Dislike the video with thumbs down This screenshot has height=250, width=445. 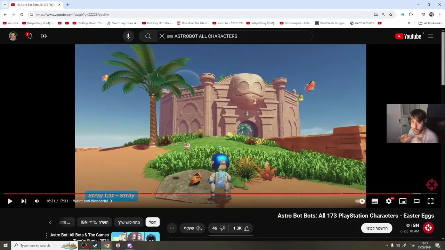tap(219, 228)
